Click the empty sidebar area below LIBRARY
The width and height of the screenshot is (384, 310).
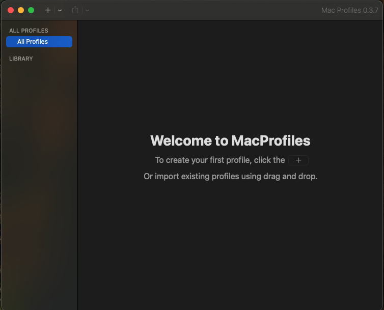tap(39, 178)
